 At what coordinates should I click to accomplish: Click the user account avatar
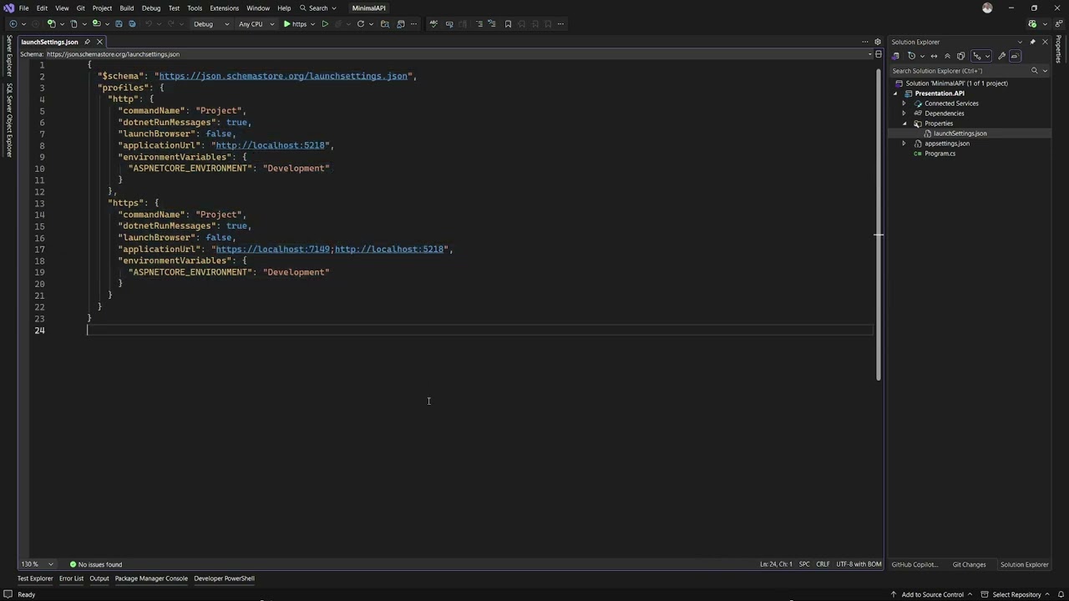tap(987, 8)
